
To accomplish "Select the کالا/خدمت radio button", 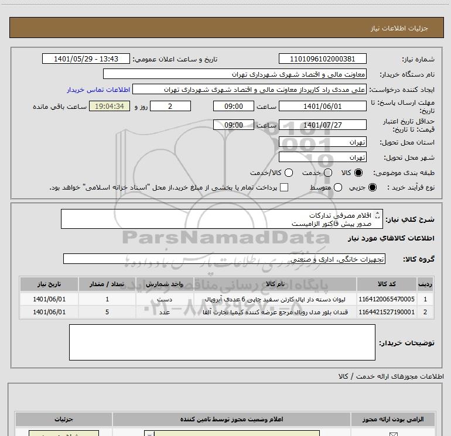I will point(289,173).
